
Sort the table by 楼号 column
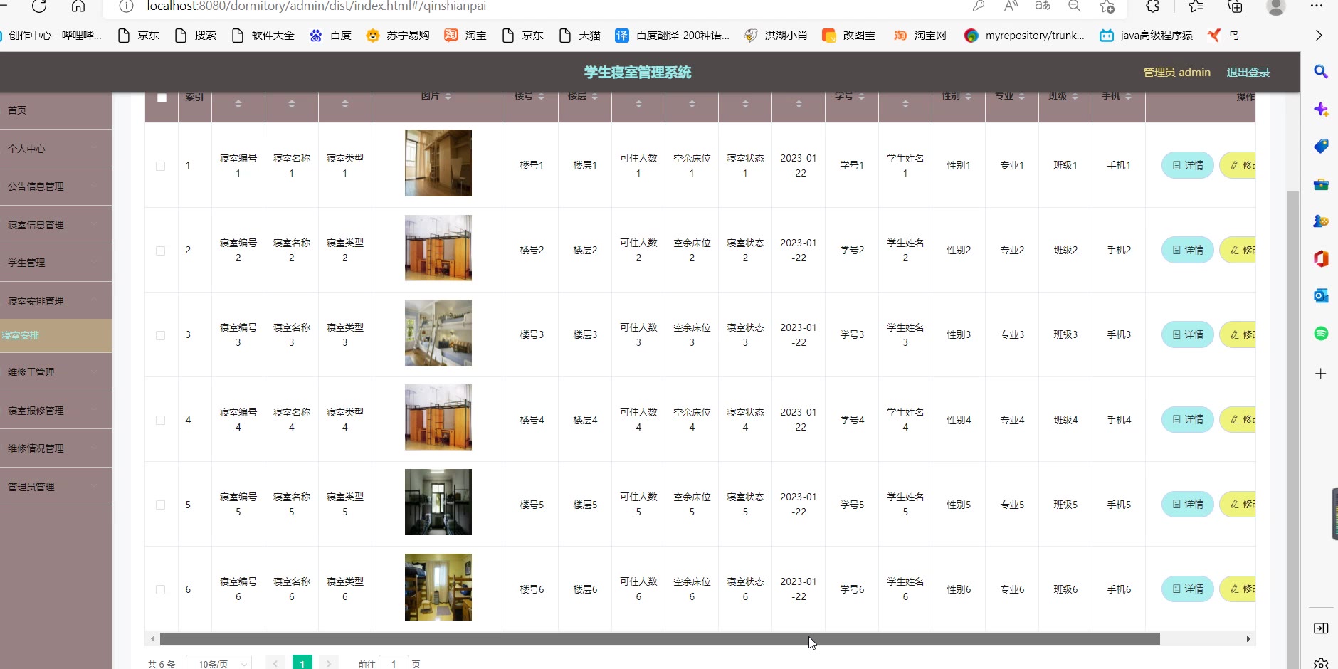(x=541, y=96)
